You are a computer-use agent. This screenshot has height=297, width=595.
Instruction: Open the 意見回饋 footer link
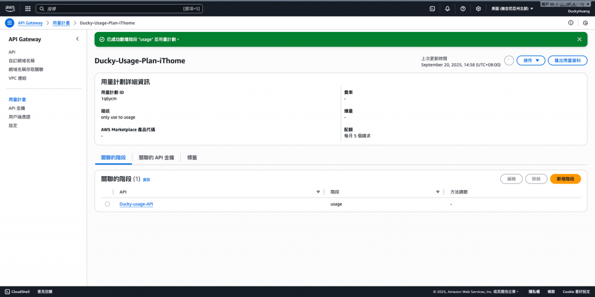pos(45,292)
